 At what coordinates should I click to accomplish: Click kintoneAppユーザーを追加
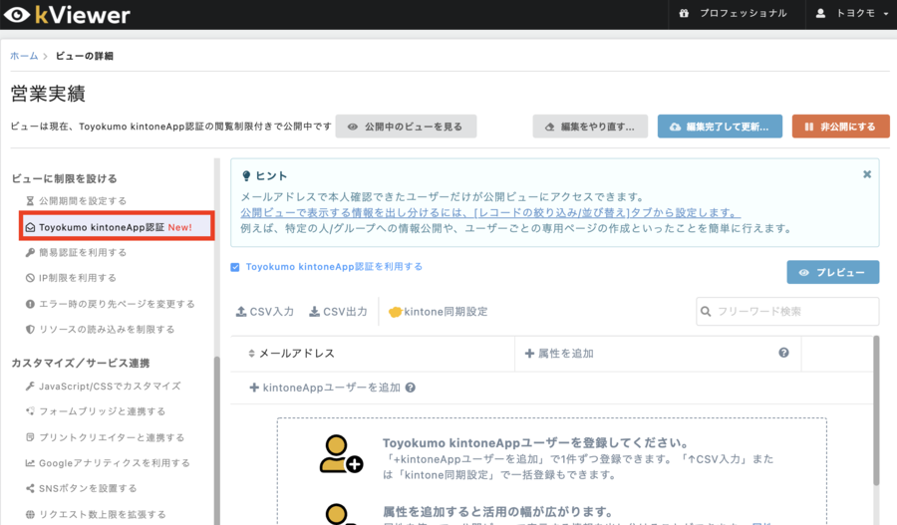(325, 388)
